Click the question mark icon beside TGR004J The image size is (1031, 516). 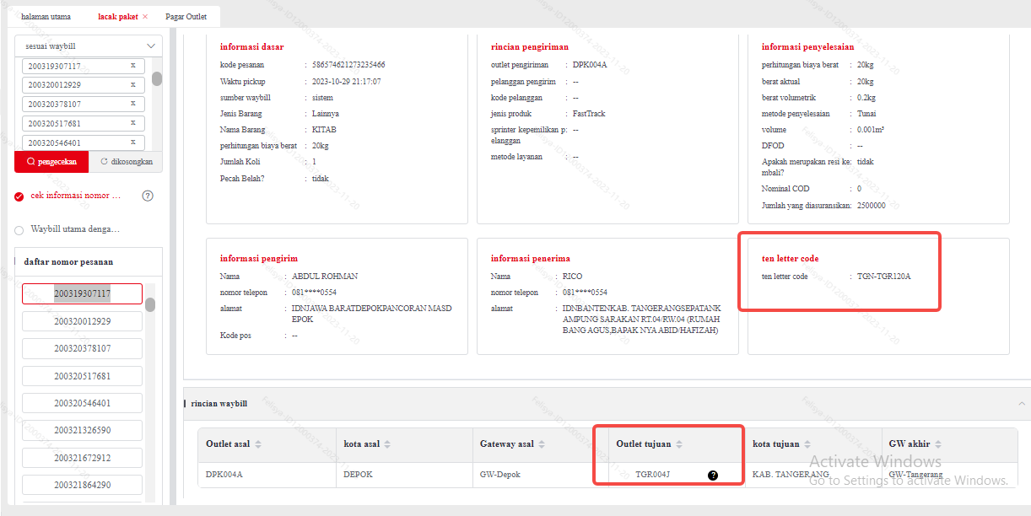click(x=713, y=475)
